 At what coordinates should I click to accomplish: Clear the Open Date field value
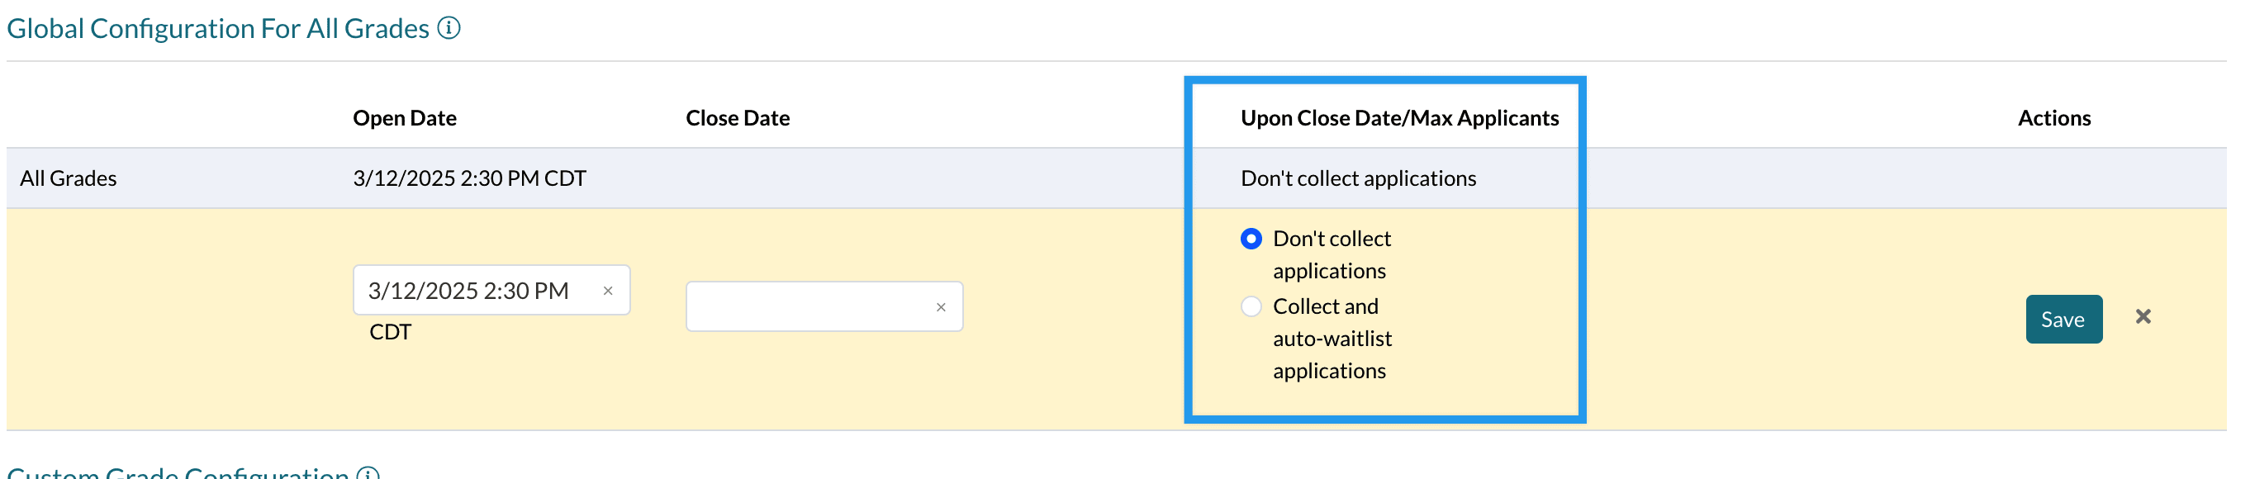(x=607, y=291)
